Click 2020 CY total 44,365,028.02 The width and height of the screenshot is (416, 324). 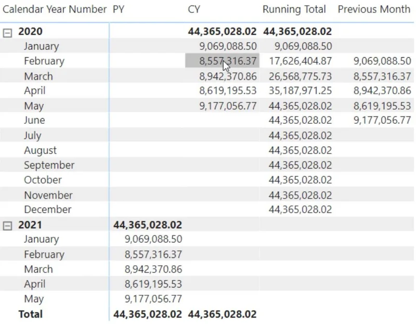[223, 32]
